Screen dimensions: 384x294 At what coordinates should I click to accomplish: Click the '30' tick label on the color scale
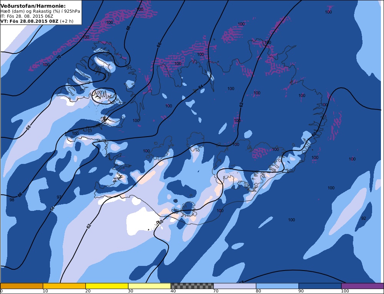131,291
